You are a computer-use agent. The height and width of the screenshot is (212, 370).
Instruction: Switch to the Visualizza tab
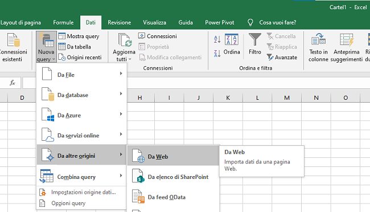coord(154,22)
